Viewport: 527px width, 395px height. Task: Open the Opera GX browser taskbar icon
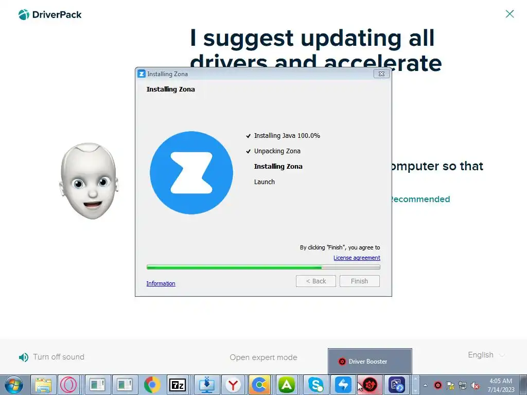(69, 385)
